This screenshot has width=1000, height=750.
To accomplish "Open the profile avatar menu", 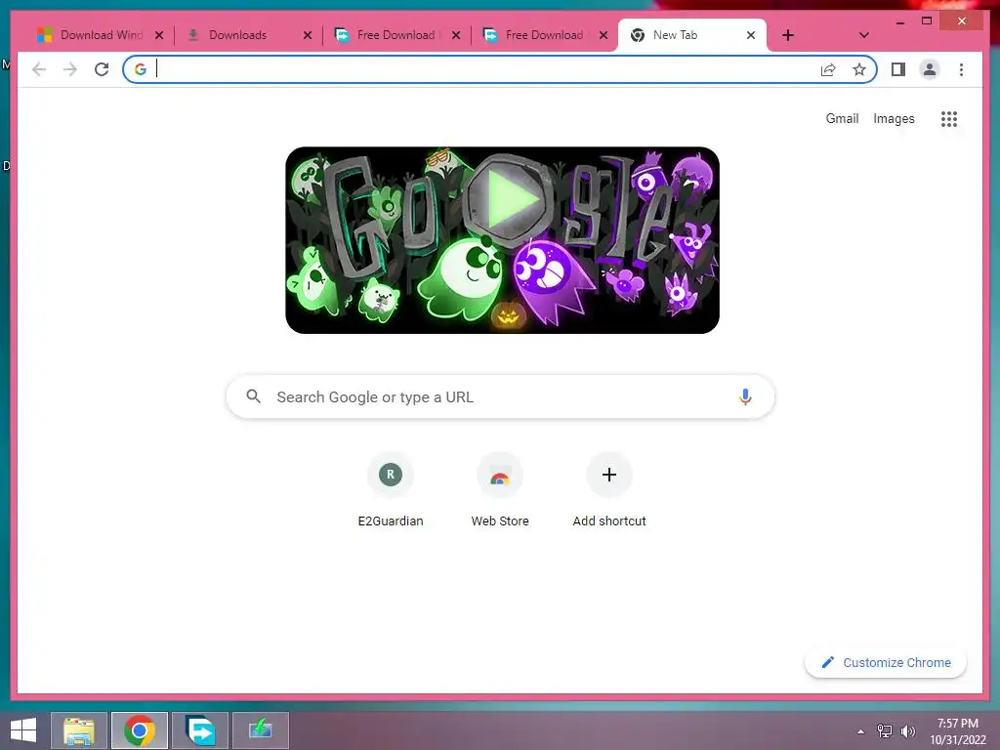I will pyautogui.click(x=930, y=69).
